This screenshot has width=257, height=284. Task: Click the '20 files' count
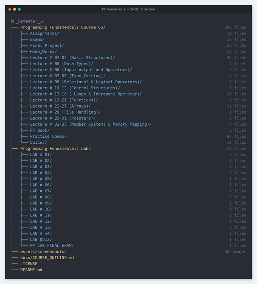237,149
